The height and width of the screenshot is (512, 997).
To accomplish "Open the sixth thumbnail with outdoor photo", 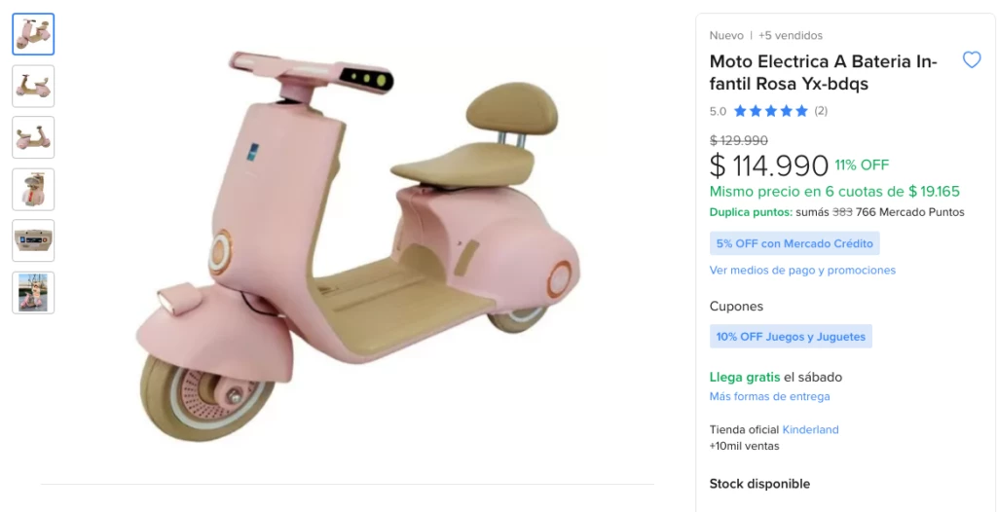I will coord(33,292).
